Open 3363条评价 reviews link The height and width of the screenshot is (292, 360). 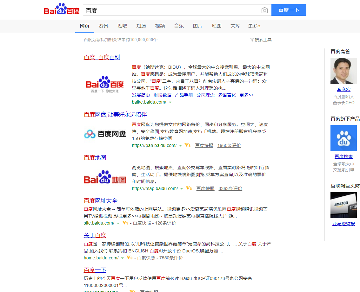tap(230, 188)
